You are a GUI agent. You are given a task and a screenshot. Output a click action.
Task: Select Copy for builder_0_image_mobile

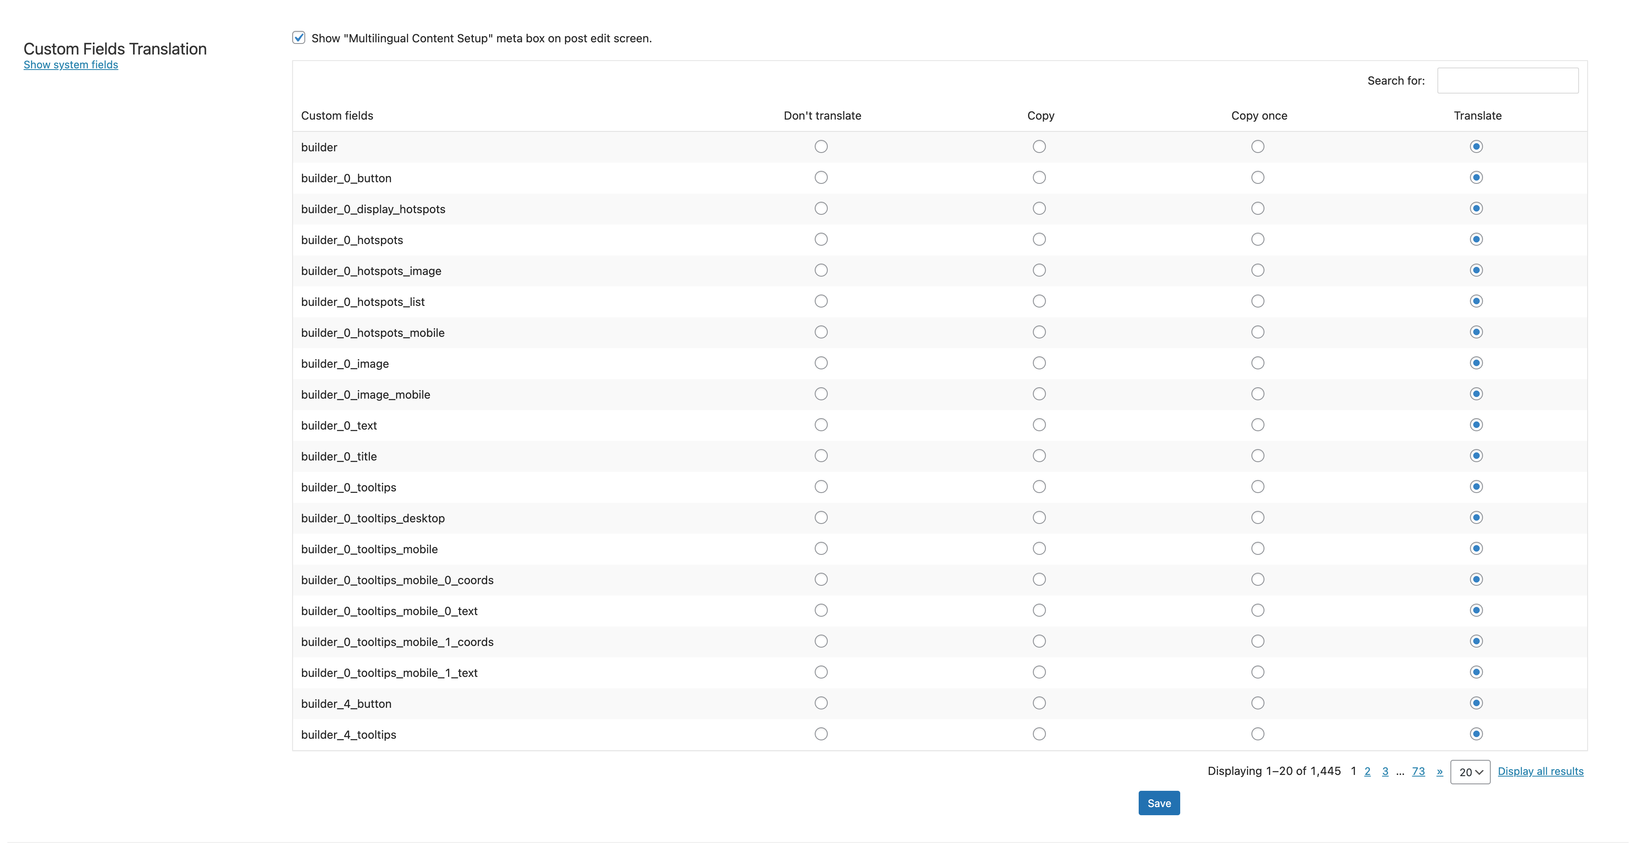point(1039,394)
